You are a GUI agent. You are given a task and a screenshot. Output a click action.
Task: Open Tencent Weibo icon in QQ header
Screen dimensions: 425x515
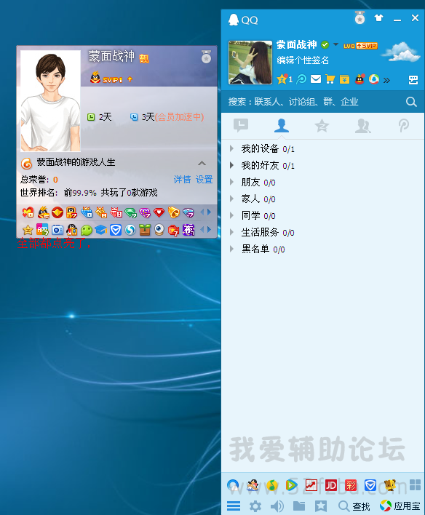(301, 79)
